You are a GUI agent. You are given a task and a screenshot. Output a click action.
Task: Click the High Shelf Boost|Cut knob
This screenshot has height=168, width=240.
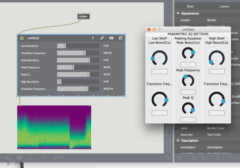point(216,58)
